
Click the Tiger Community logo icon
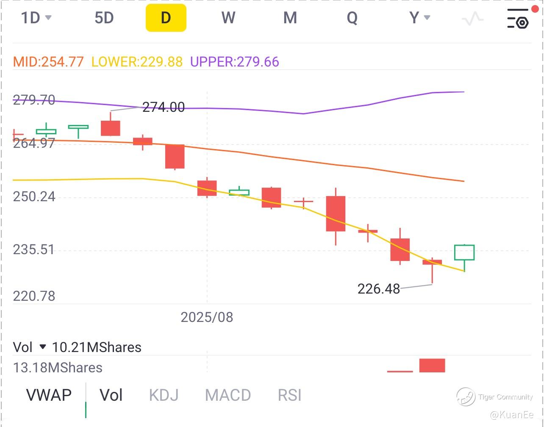coord(466,396)
